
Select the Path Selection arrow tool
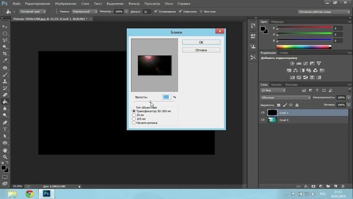click(x=5, y=136)
